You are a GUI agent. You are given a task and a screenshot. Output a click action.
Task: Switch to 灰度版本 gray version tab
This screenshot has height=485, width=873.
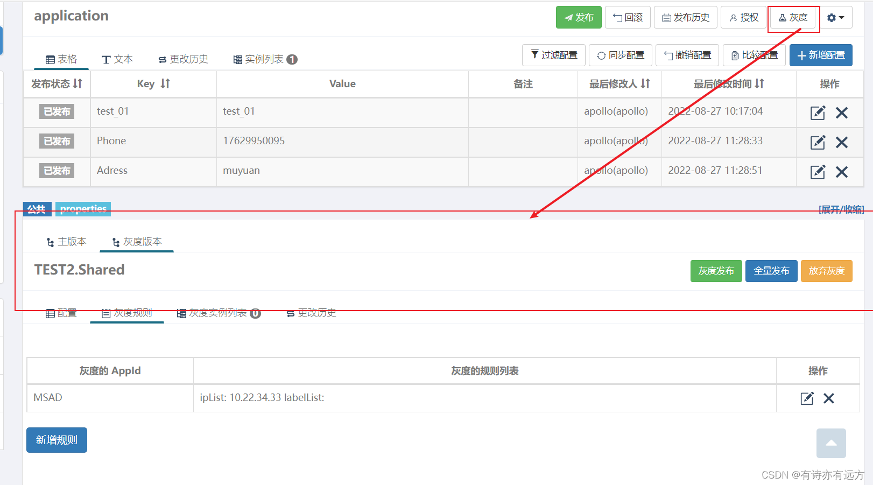[137, 242]
